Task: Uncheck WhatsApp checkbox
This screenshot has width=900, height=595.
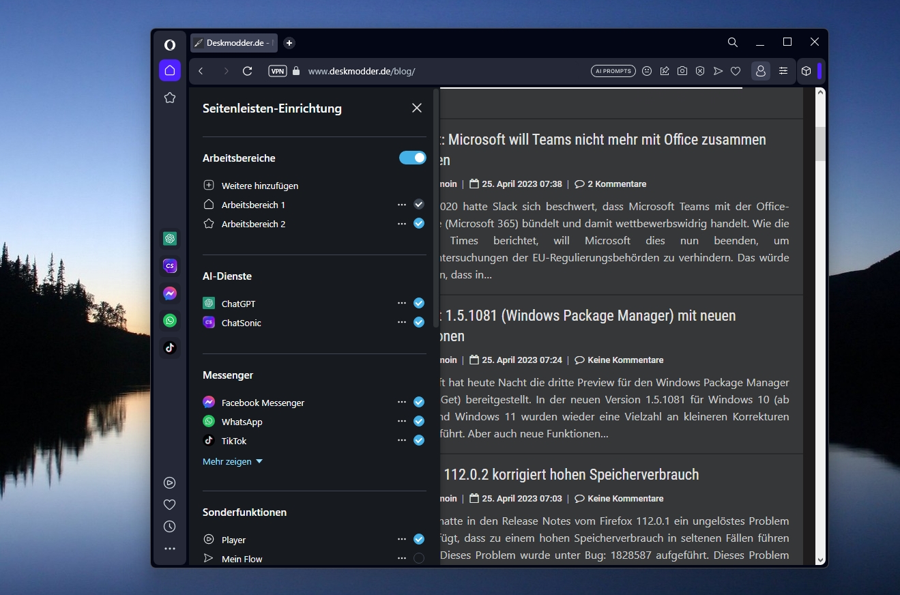Action: click(x=419, y=421)
